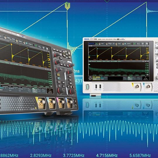The height and width of the screenshot is (158, 158).
Task: Click the 2.8293MHz label in the bottom frequency row
Action: [x=41, y=155]
